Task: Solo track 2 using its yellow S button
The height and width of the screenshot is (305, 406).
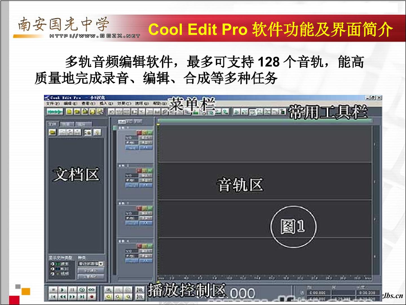Action: (144, 170)
